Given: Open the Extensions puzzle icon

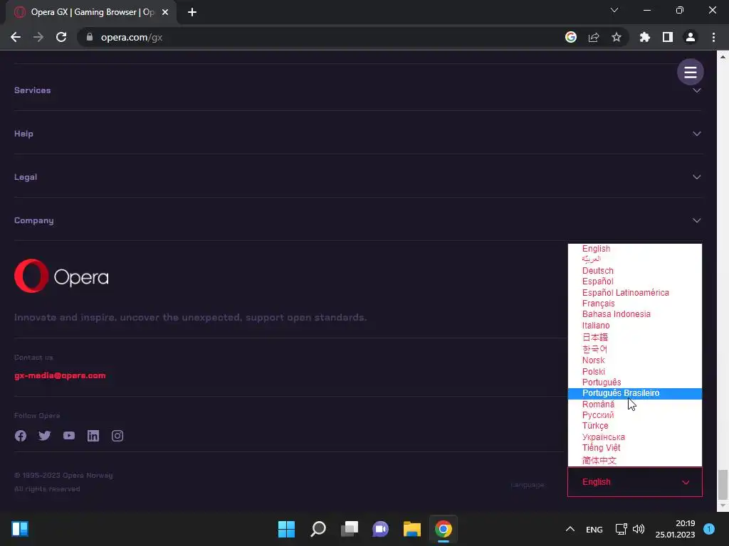Looking at the screenshot, I should click(x=645, y=37).
